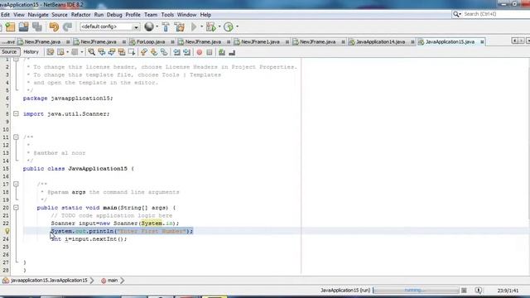Run project with green play icon
This screenshot has height=298, width=530.
click(x=194, y=26)
